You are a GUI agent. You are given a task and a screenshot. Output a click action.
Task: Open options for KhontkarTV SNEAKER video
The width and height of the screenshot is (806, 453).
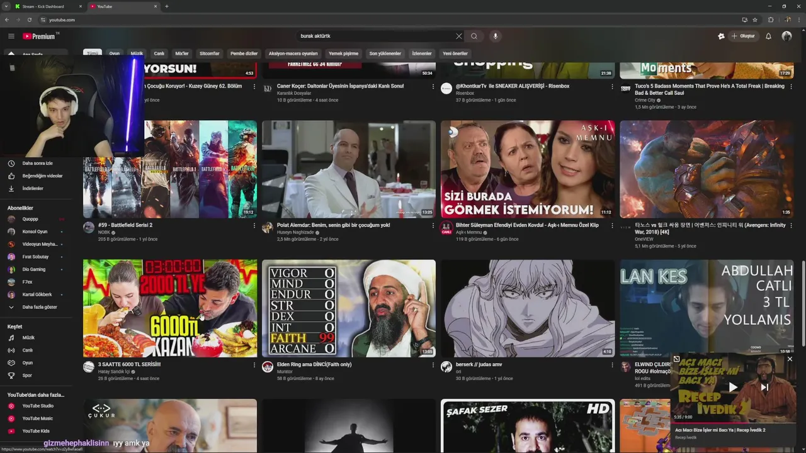tap(612, 86)
